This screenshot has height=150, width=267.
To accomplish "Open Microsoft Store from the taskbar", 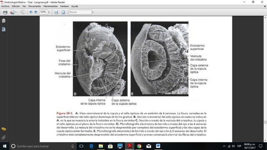I will (110, 146).
